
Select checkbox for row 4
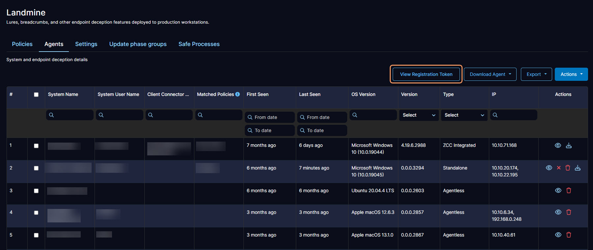[x=36, y=213]
